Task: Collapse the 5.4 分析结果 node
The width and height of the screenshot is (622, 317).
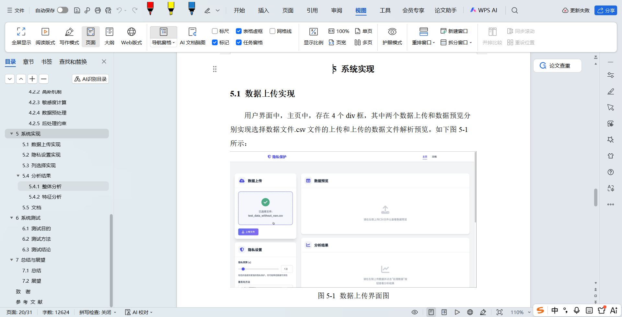Action: coord(18,176)
